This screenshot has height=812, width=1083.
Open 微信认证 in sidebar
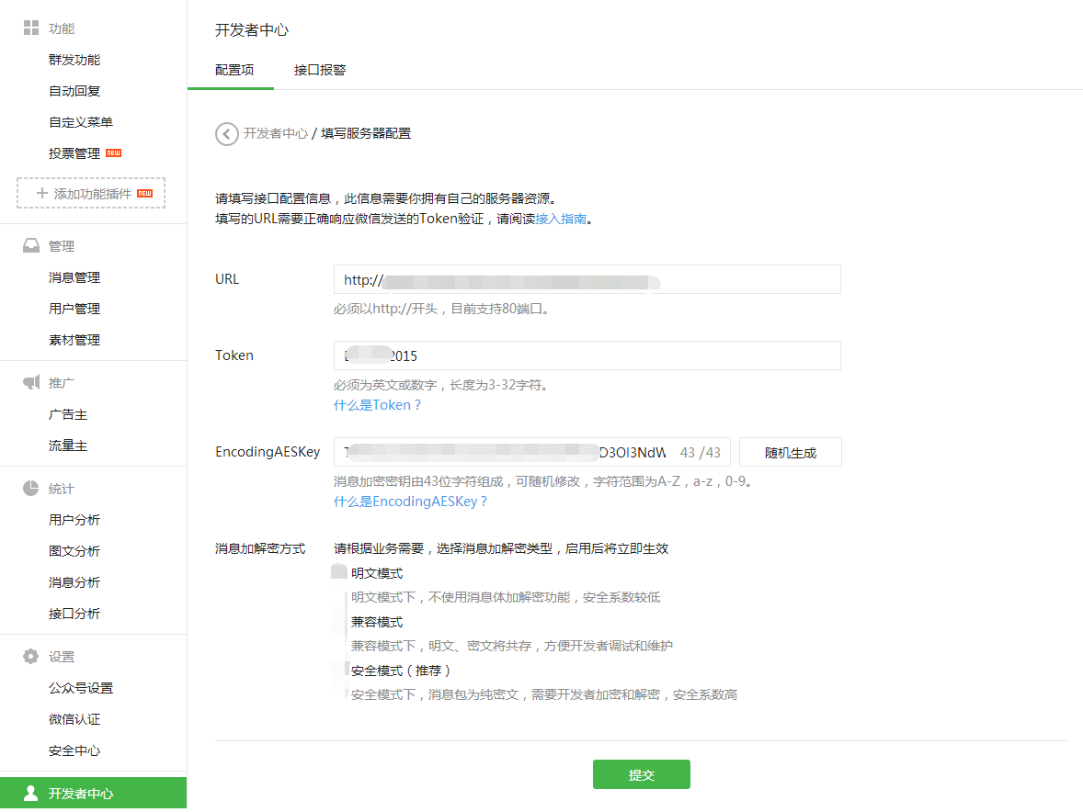[x=74, y=719]
